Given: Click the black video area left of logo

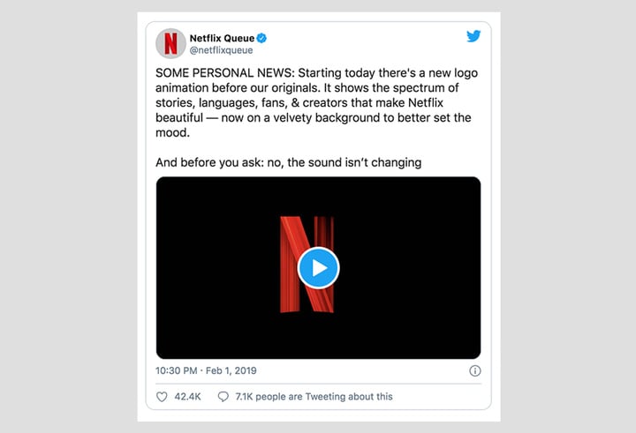Looking at the screenshot, I should (218, 268).
